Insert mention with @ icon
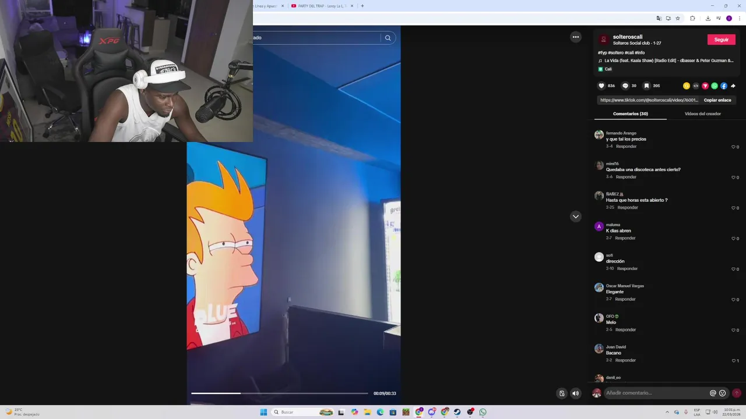Image resolution: width=746 pixels, height=419 pixels. coord(713,393)
